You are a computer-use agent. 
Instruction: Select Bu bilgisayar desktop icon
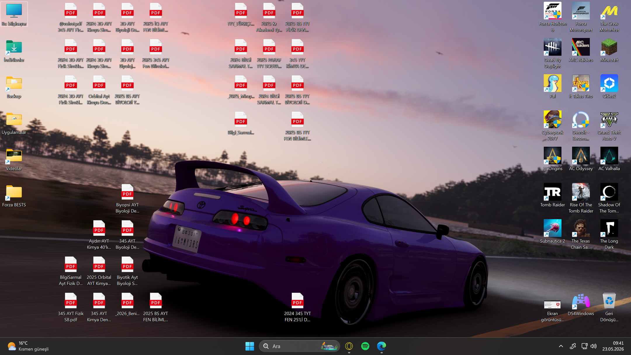(14, 14)
